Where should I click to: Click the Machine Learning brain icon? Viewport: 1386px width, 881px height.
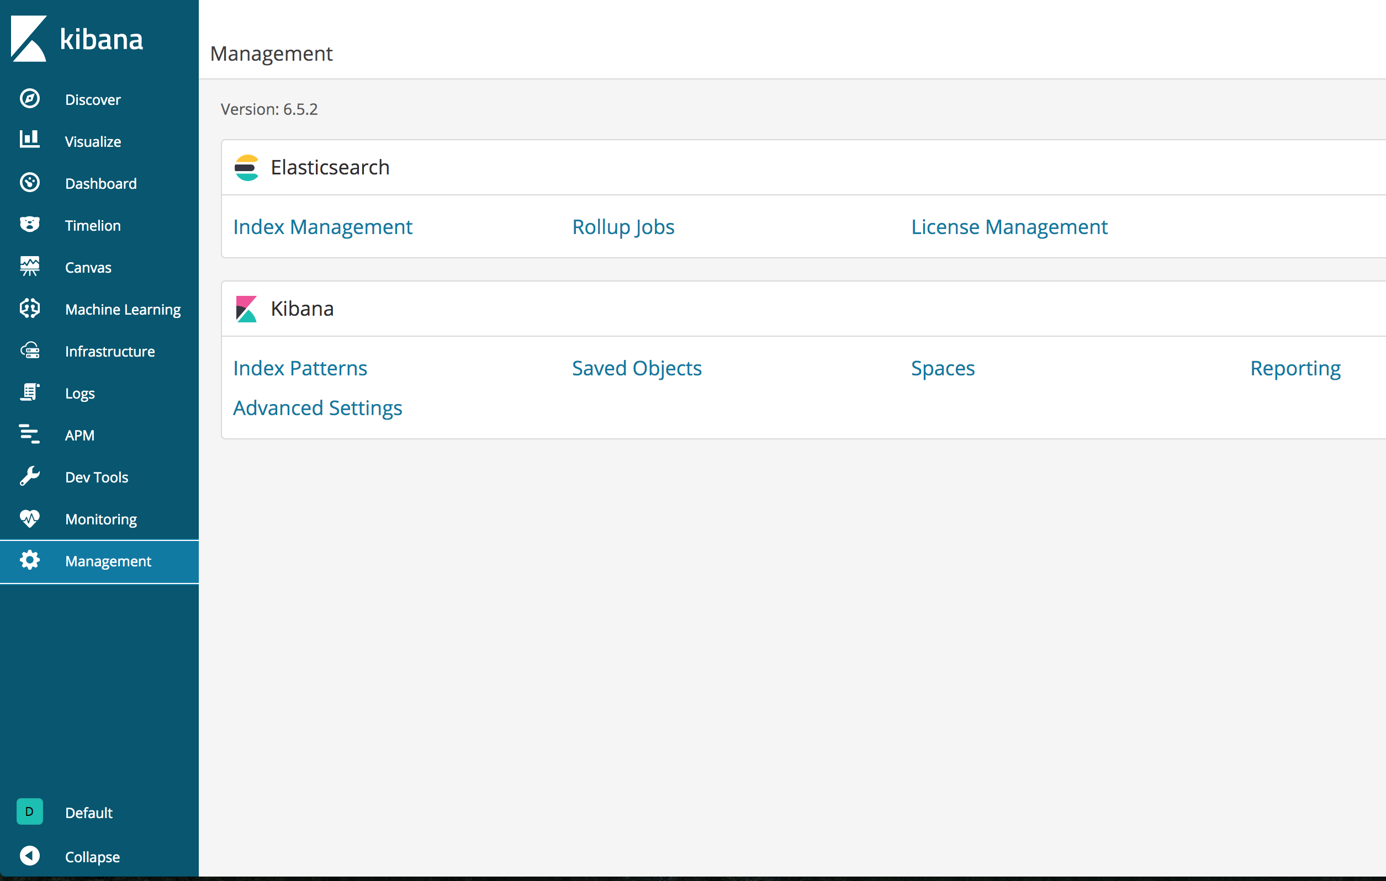coord(29,309)
